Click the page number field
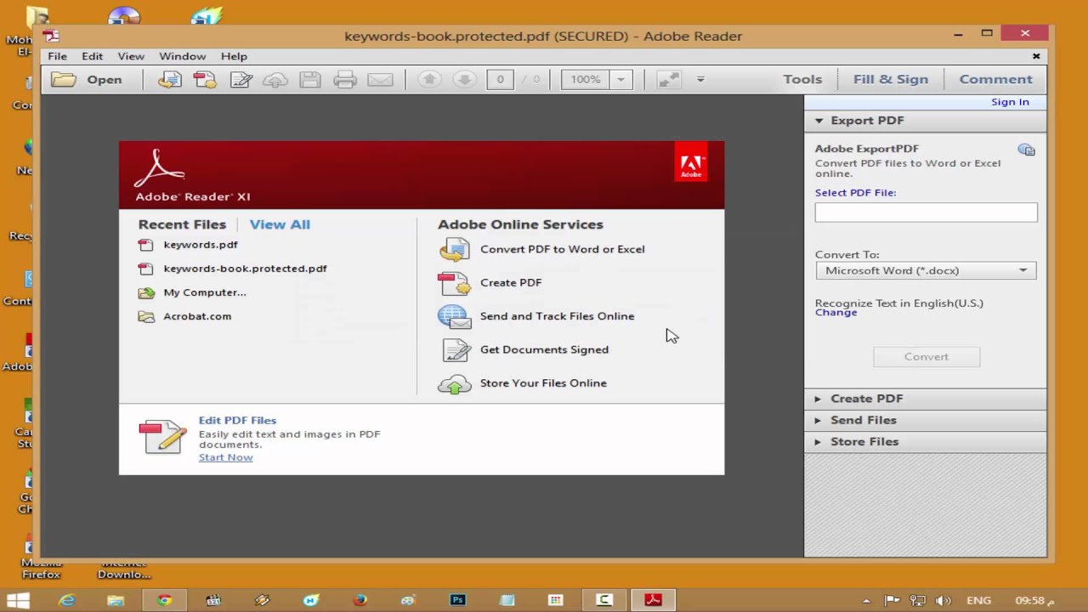 [500, 80]
